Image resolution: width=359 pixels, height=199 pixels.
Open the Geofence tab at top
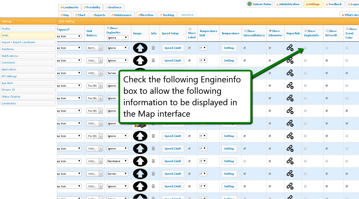(114, 7)
